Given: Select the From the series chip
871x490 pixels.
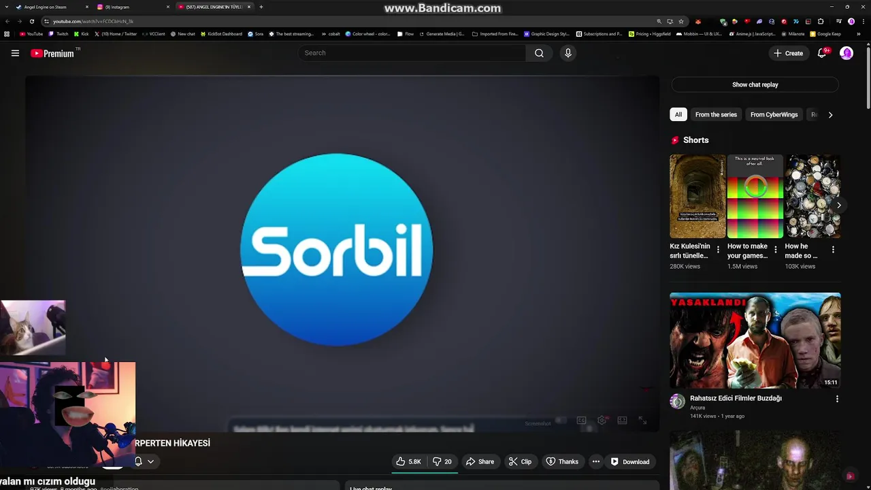Looking at the screenshot, I should 716,114.
